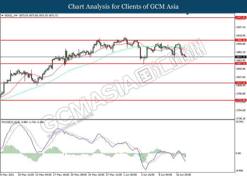Click the 10 Jun 20:00 time label

pyautogui.click(x=183, y=175)
